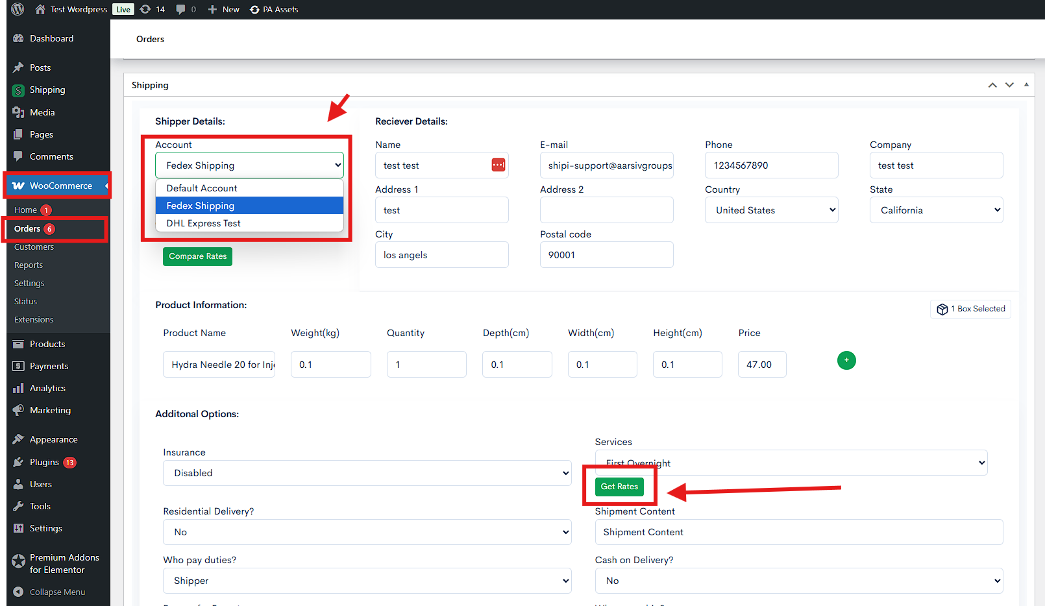Click the City field showing los angels
1045x606 pixels.
point(441,254)
